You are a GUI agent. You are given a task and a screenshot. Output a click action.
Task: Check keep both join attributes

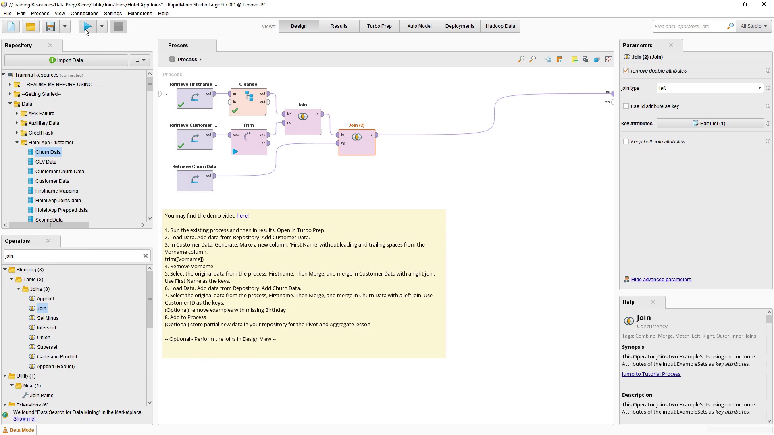(626, 142)
